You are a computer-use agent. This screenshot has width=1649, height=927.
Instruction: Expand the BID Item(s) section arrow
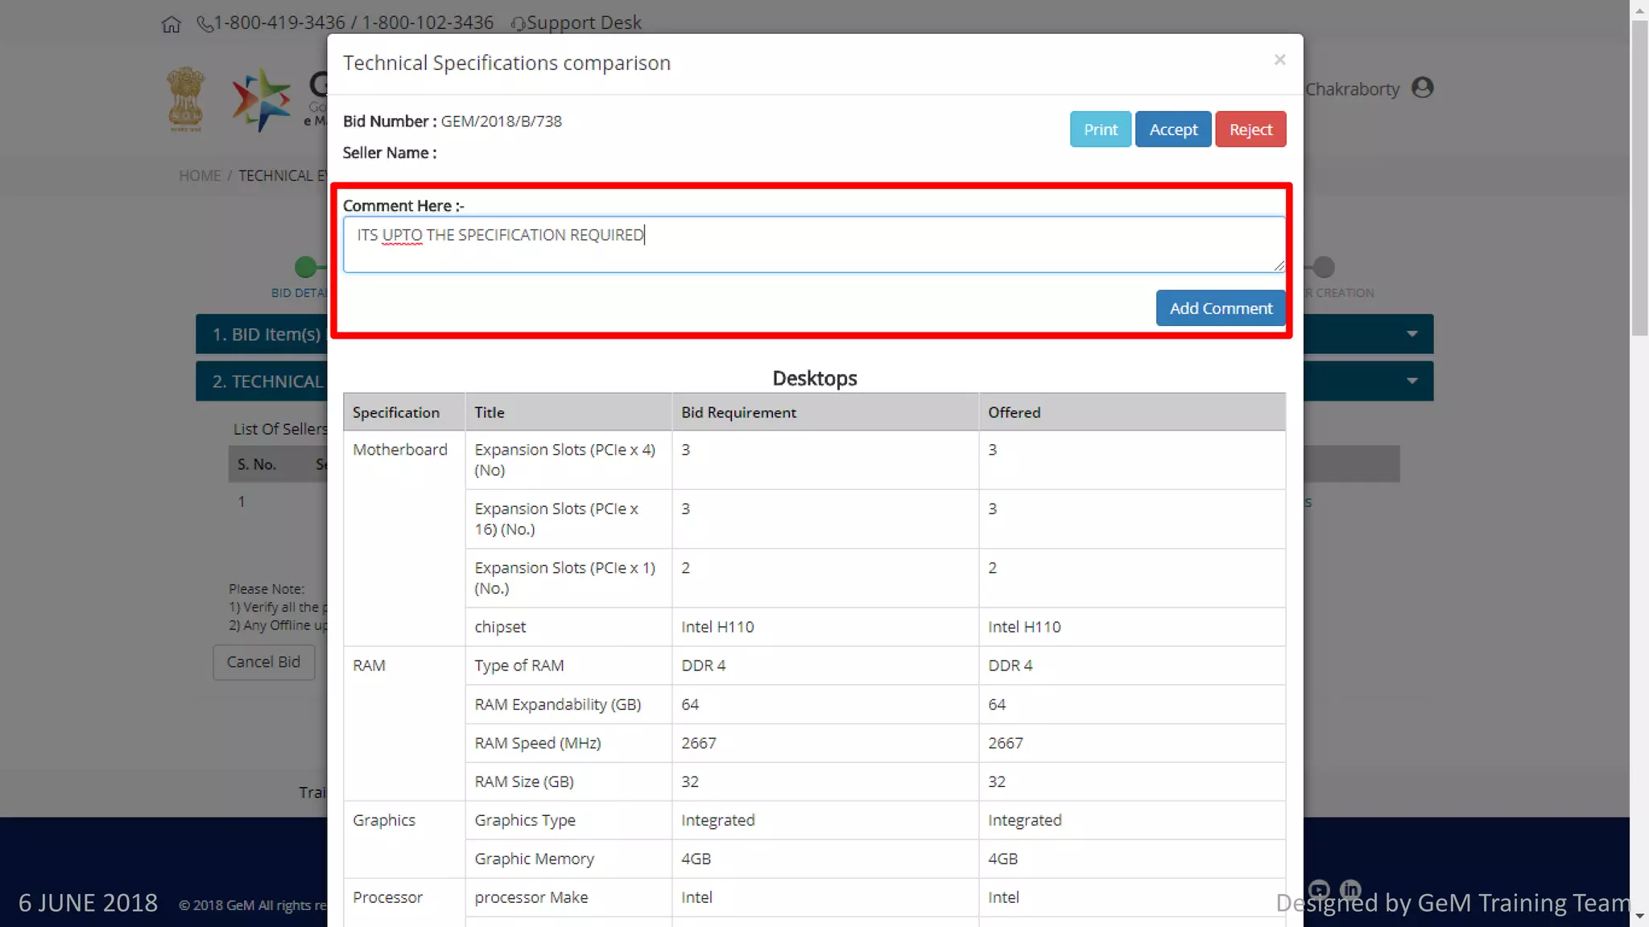click(x=1411, y=334)
